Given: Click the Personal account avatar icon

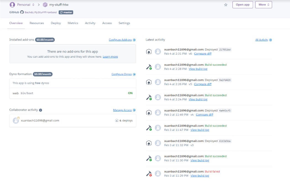Looking at the screenshot, I should pyautogui.click(x=12, y=5).
